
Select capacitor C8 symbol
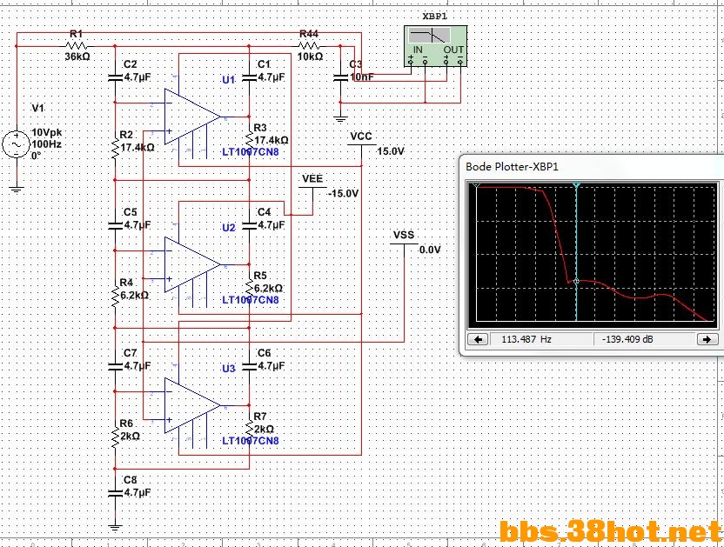[115, 492]
